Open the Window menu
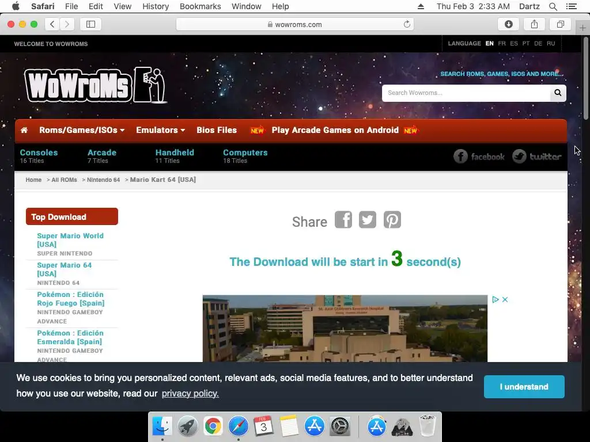The height and width of the screenshot is (442, 590). click(x=246, y=6)
